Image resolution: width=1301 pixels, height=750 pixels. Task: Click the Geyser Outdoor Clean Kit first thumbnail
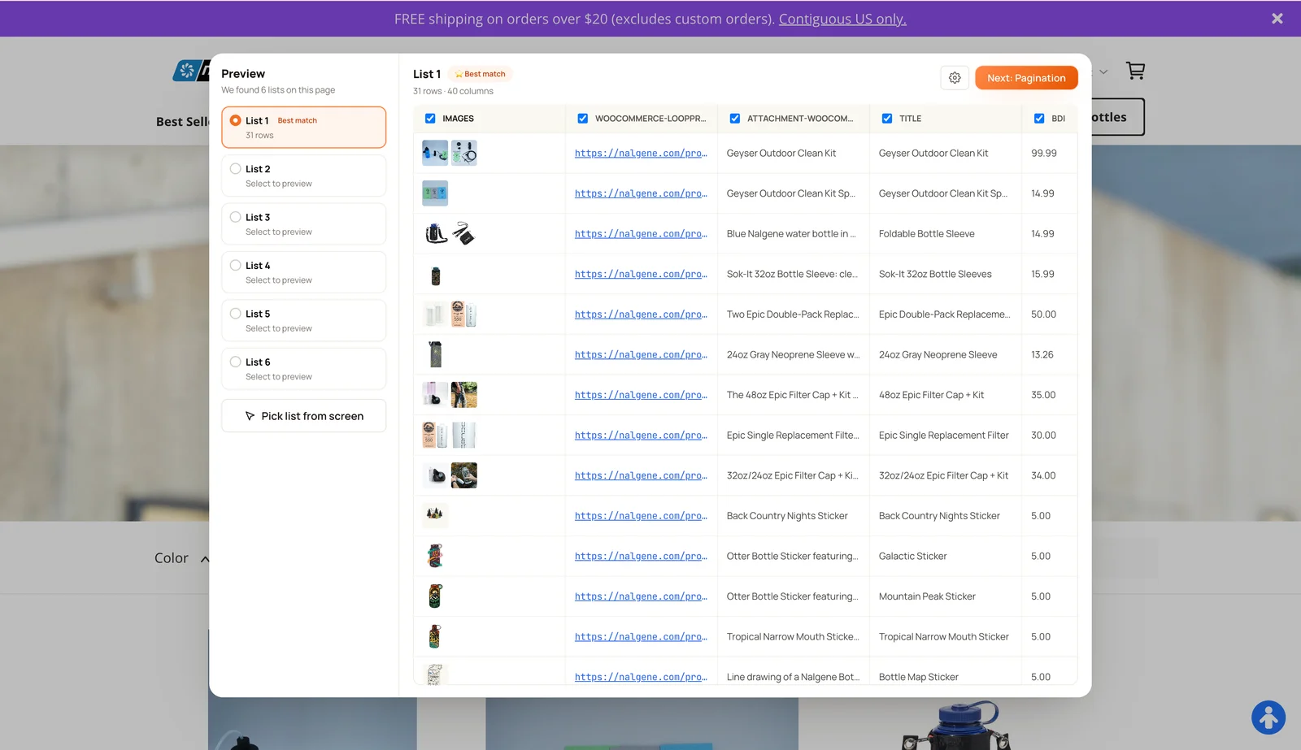click(435, 153)
